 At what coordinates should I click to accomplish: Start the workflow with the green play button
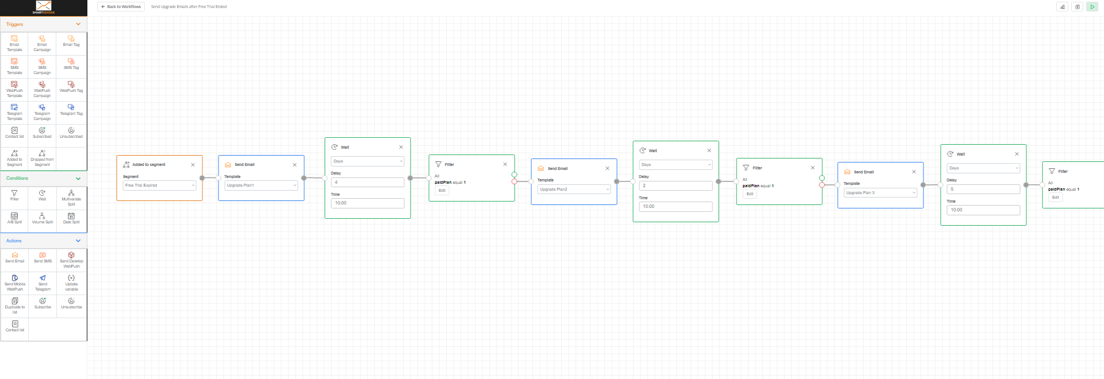pos(1092,7)
